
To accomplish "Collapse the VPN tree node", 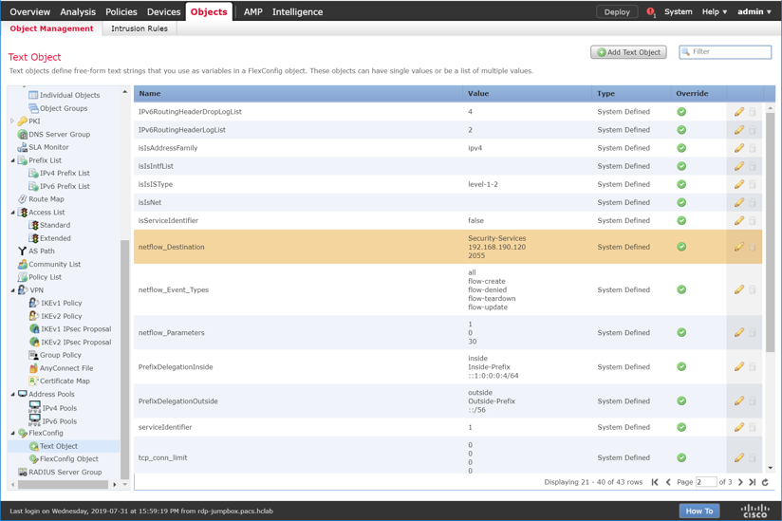I will [x=12, y=290].
